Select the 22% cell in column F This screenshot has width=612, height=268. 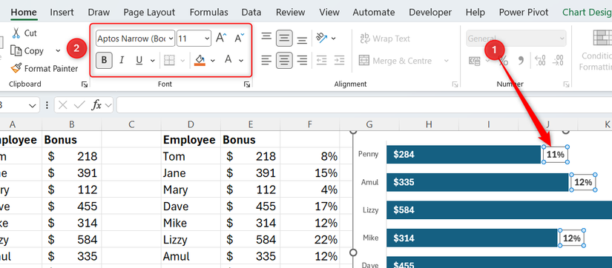[310, 240]
